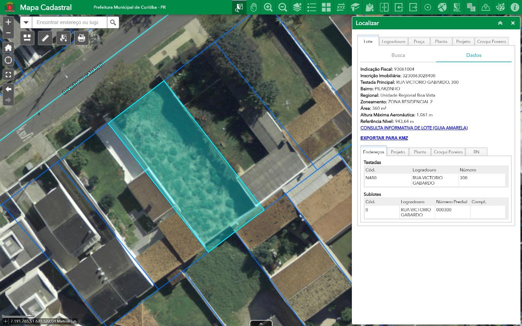Expand the coordinate options arrow
Viewport: 522px width, 326px height.
(x=75, y=321)
